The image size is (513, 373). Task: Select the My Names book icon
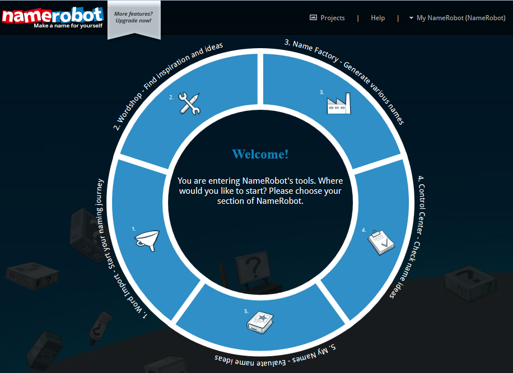point(260,322)
